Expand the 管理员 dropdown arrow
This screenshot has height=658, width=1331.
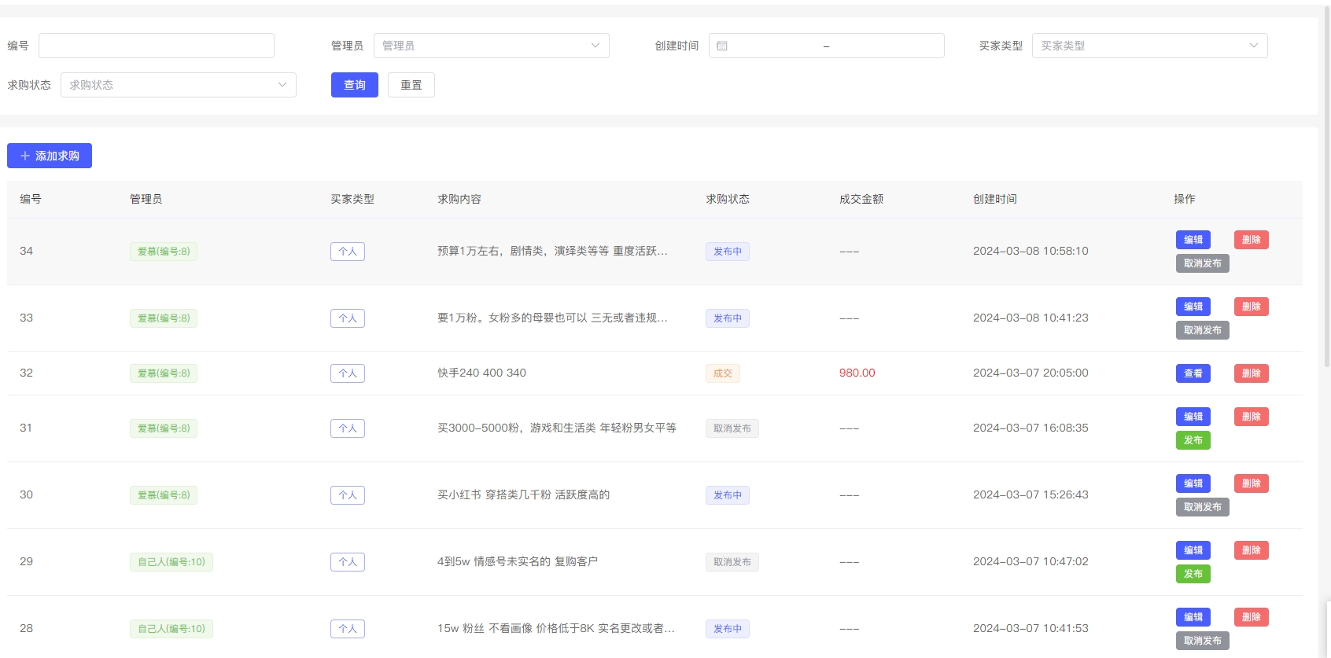(595, 46)
